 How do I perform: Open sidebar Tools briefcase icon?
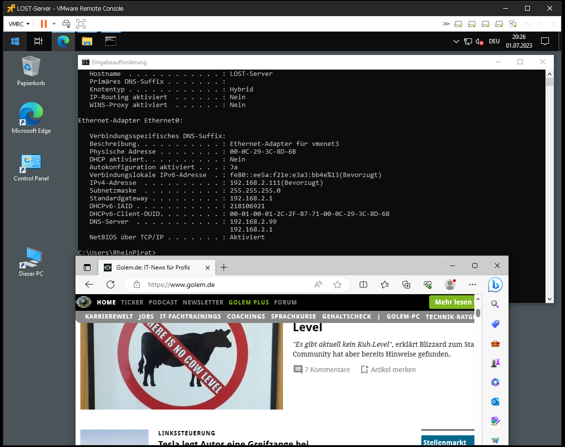tap(495, 343)
